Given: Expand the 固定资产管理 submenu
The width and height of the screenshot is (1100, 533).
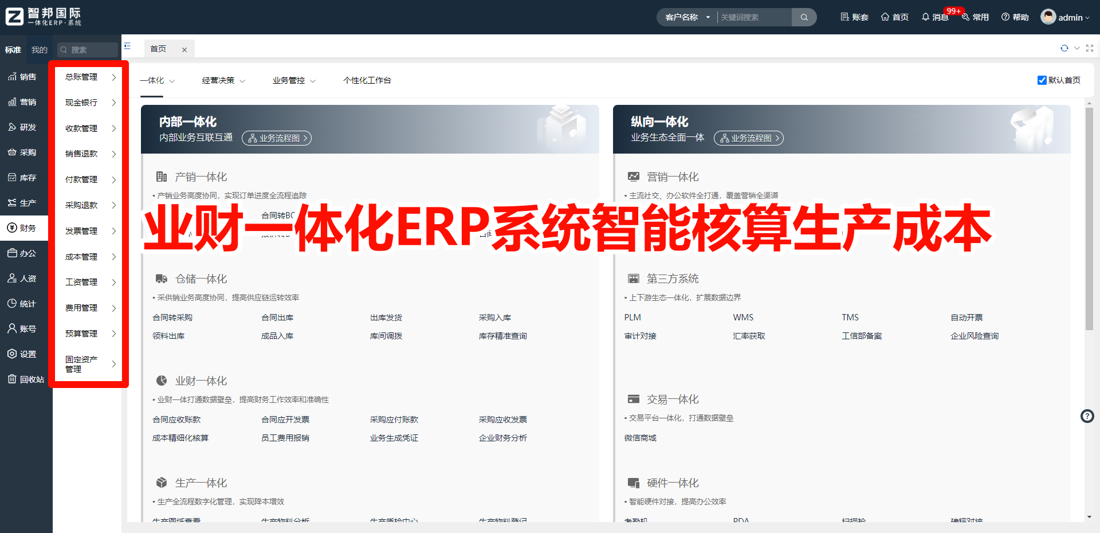Looking at the screenshot, I should [x=89, y=364].
